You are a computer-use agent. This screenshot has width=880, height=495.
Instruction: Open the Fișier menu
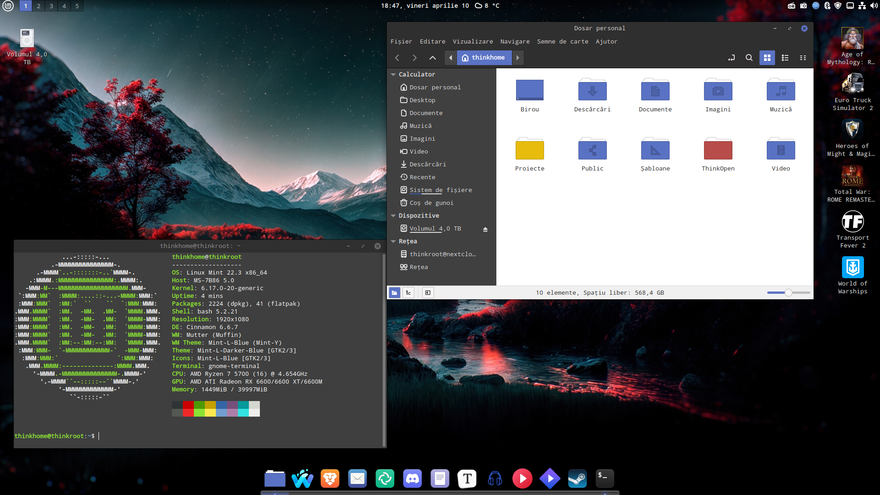point(401,41)
